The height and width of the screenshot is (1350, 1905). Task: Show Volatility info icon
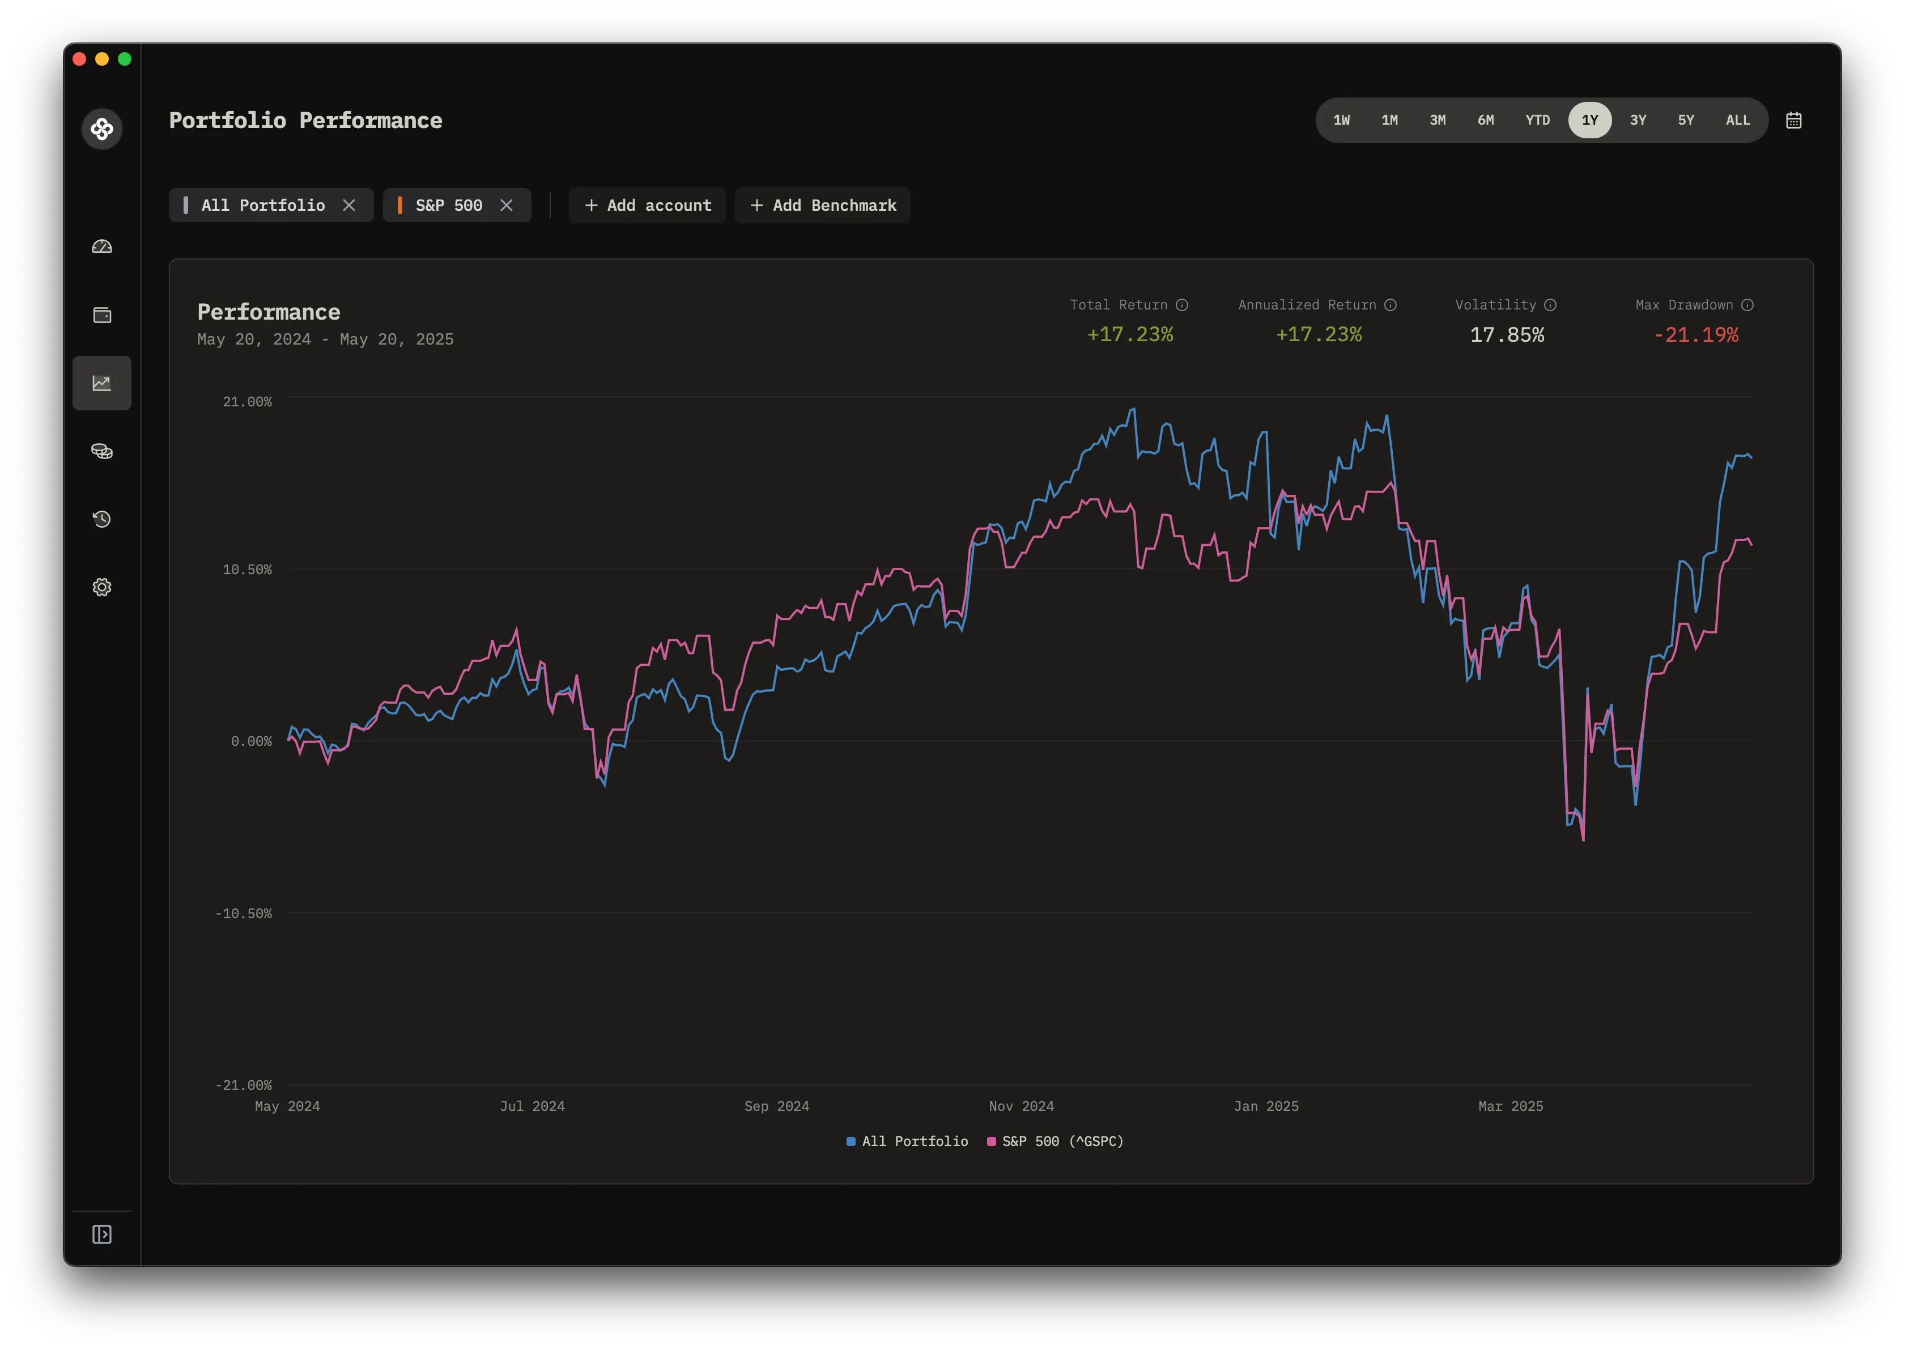click(1550, 305)
